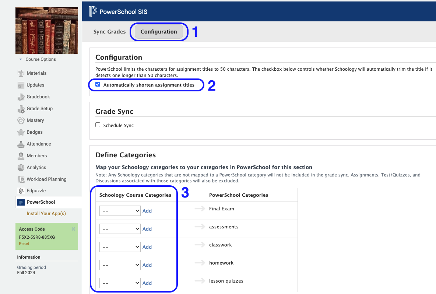Viewport: 436px width, 294px height.
Task: Open the Analytics pie chart icon
Action: pos(21,167)
